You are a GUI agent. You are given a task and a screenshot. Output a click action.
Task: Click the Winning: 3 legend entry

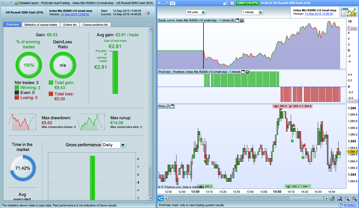(x=28, y=88)
